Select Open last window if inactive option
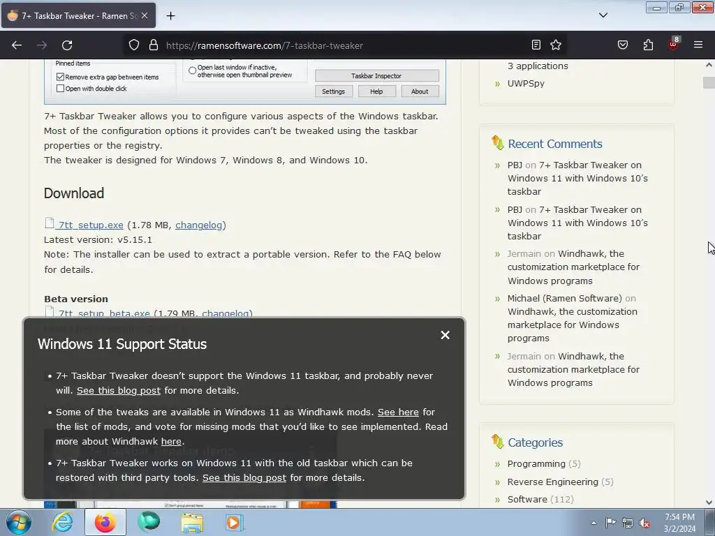 193,70
